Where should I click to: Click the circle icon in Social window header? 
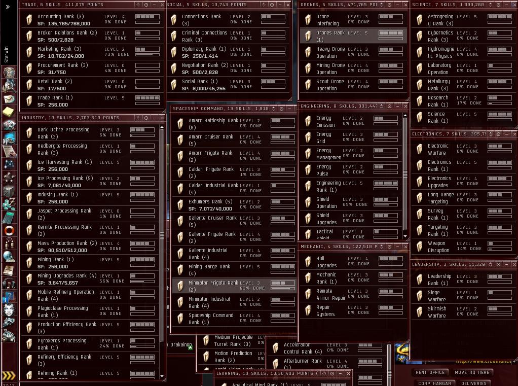(272, 5)
